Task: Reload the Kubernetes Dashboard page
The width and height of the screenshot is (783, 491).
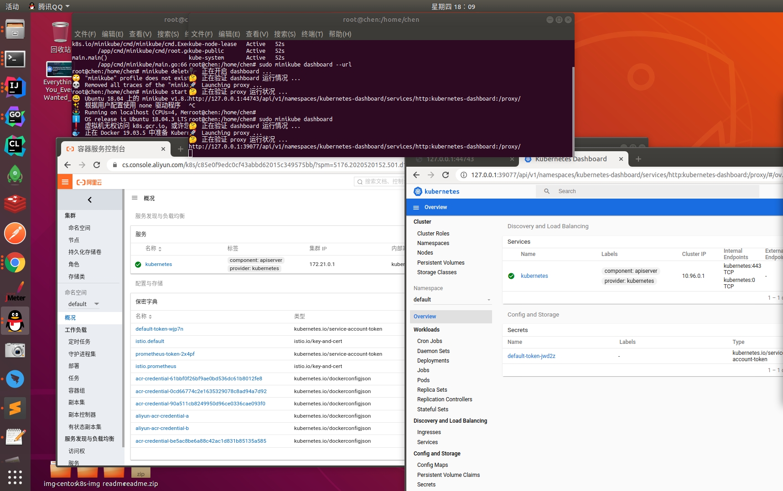Action: click(446, 175)
